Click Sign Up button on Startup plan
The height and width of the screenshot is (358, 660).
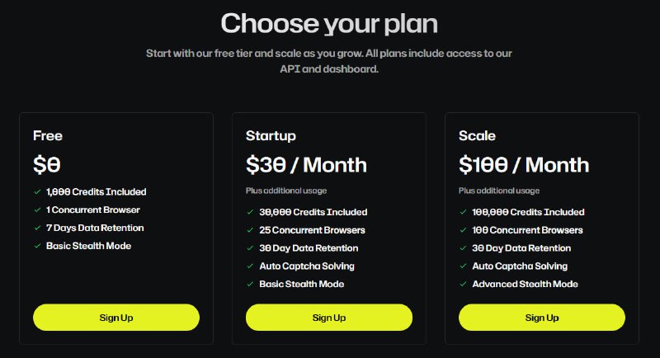tap(329, 318)
